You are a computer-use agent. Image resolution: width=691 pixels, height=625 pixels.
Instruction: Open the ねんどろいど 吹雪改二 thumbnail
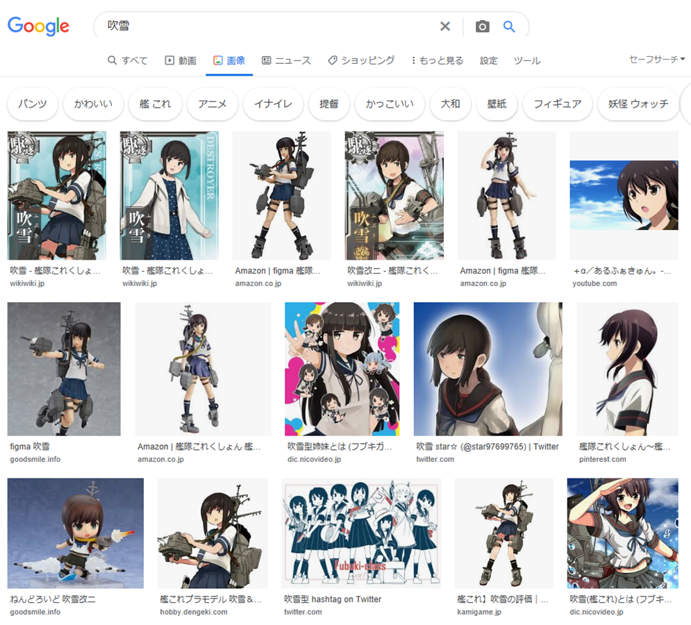pyautogui.click(x=76, y=533)
